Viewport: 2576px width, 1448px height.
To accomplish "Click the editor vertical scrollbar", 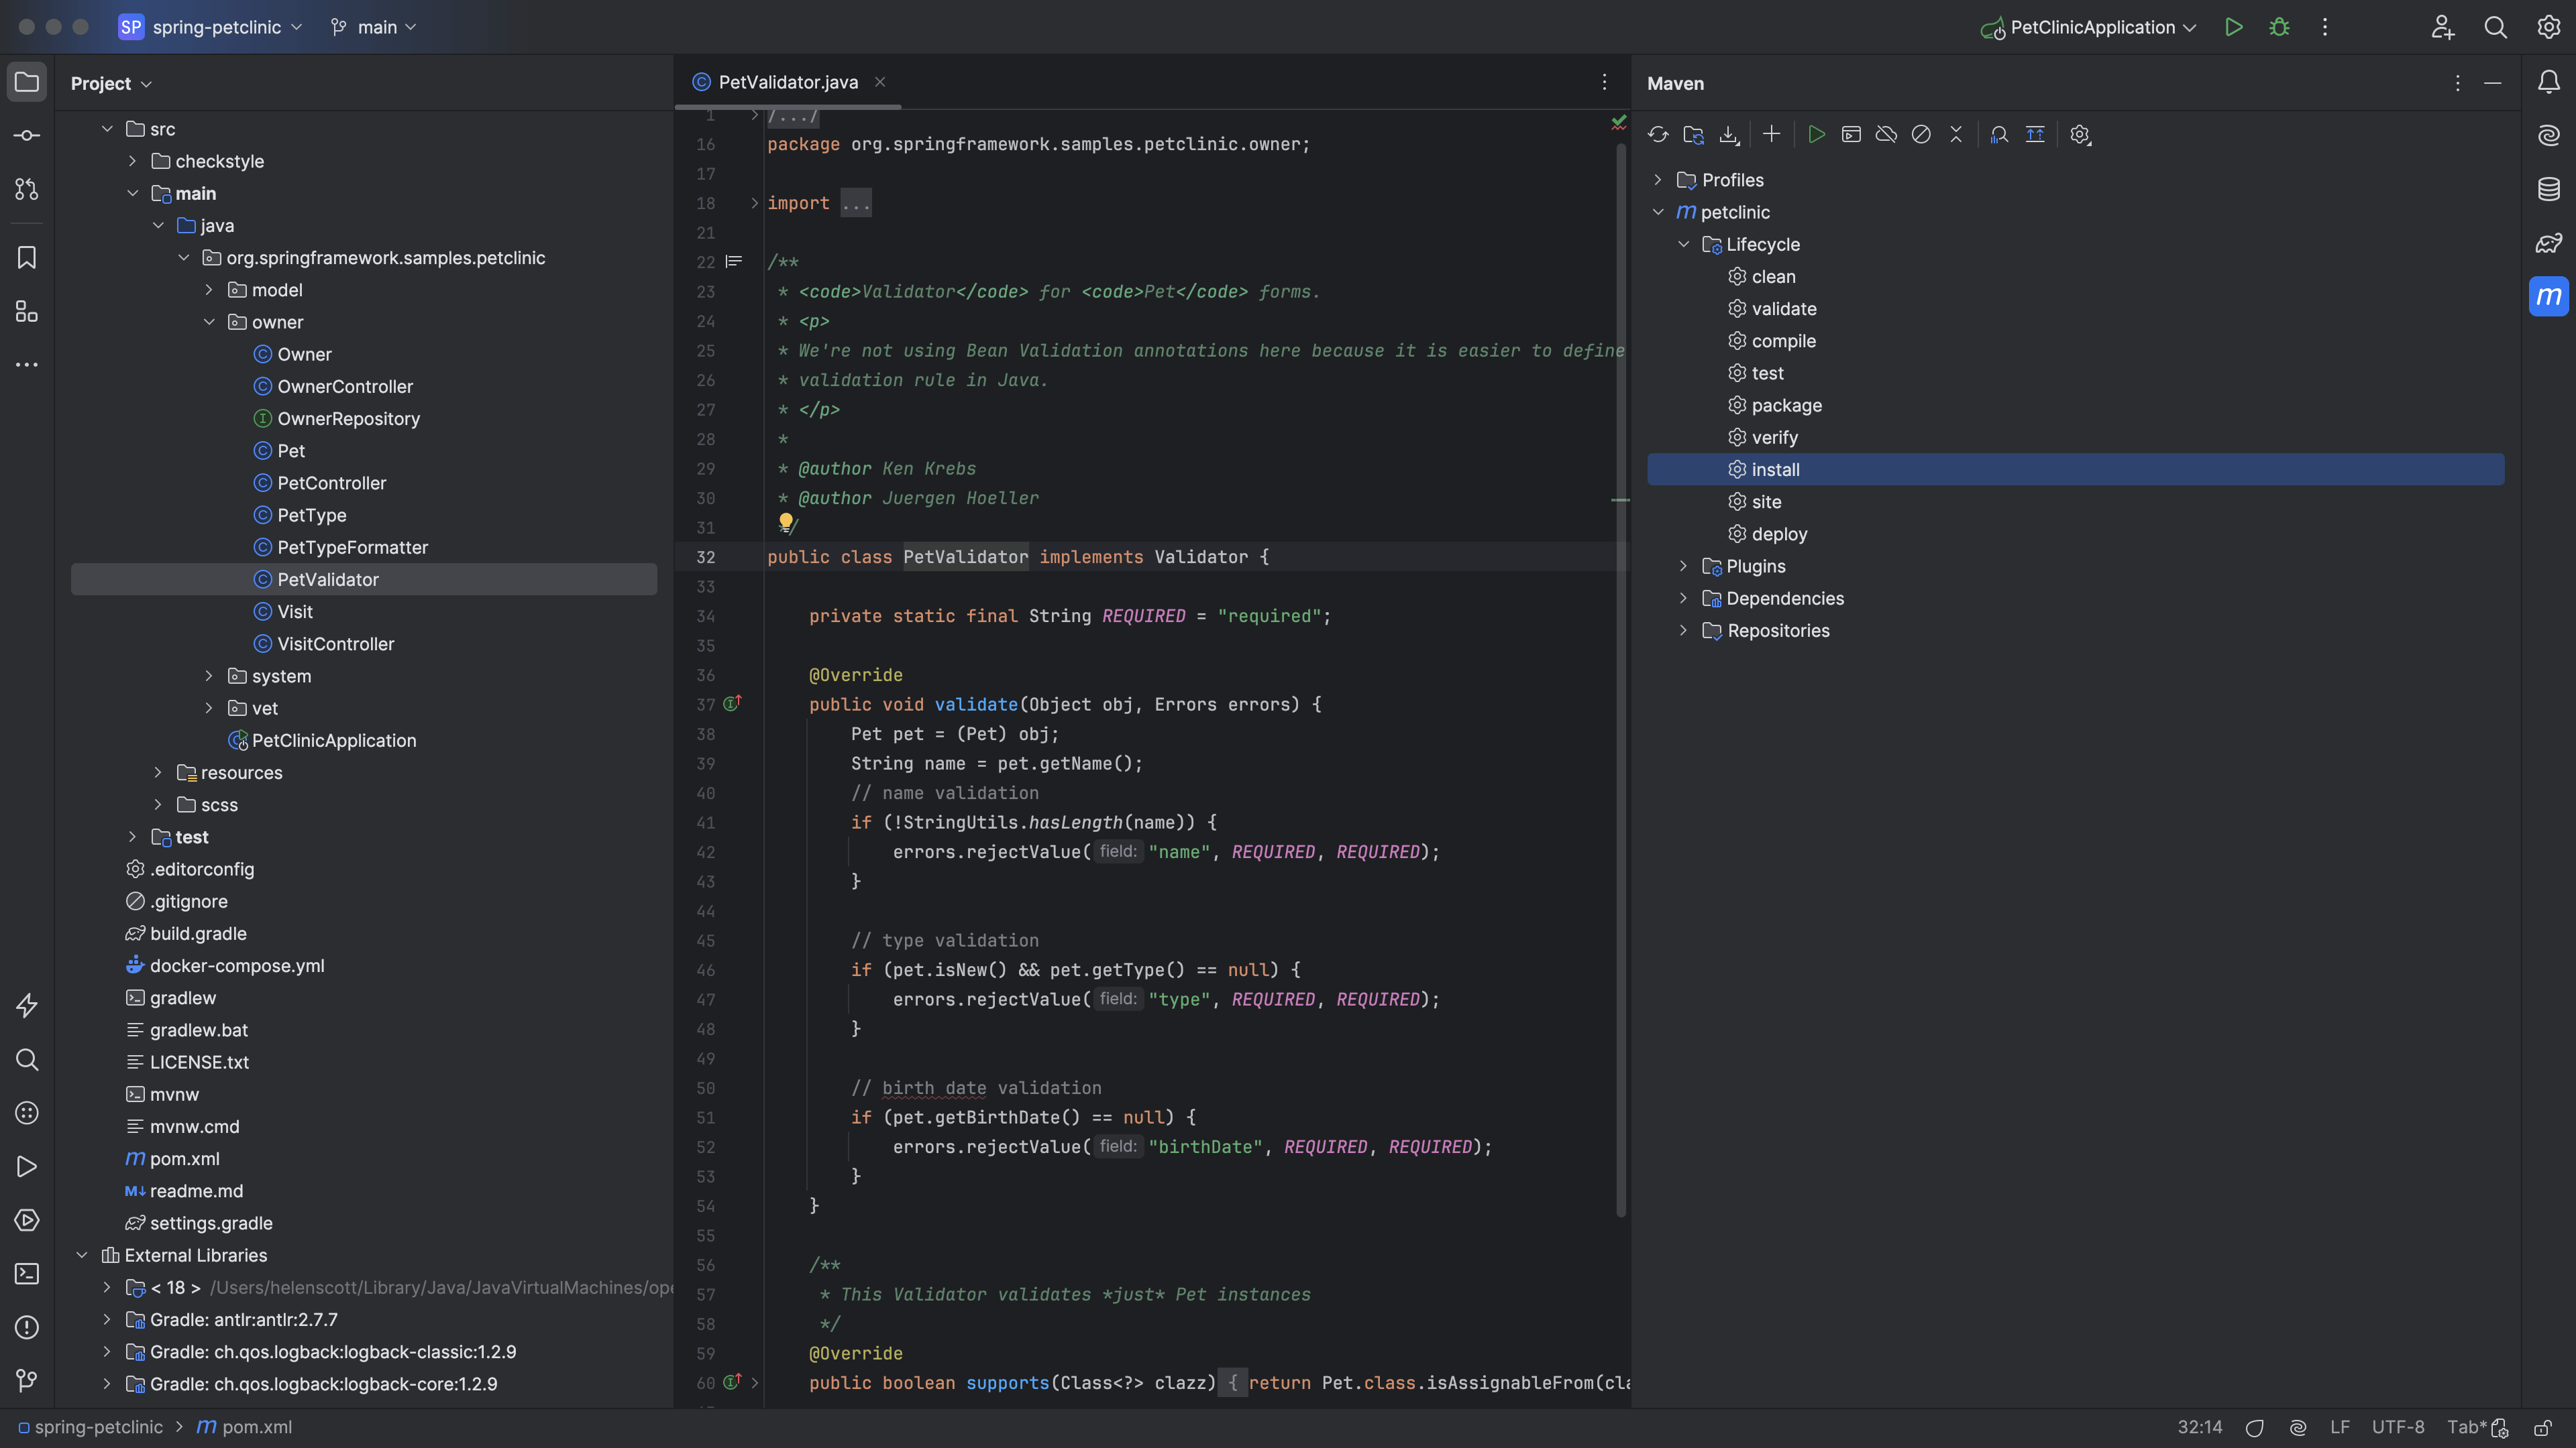I will coord(1621,680).
